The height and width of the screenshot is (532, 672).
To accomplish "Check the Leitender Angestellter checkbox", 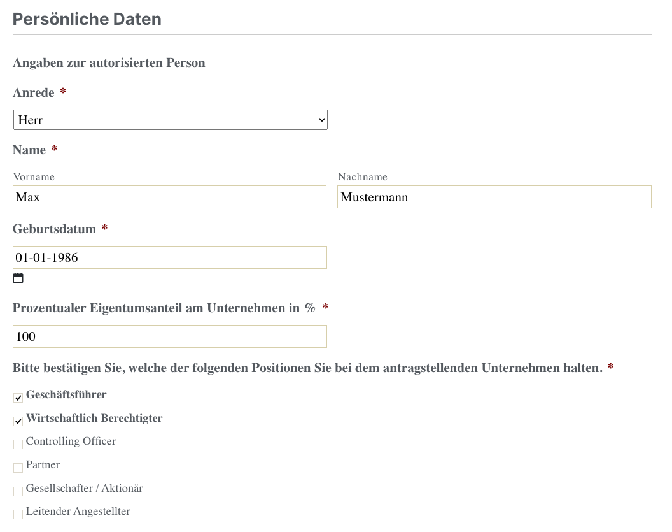I will (18, 514).
